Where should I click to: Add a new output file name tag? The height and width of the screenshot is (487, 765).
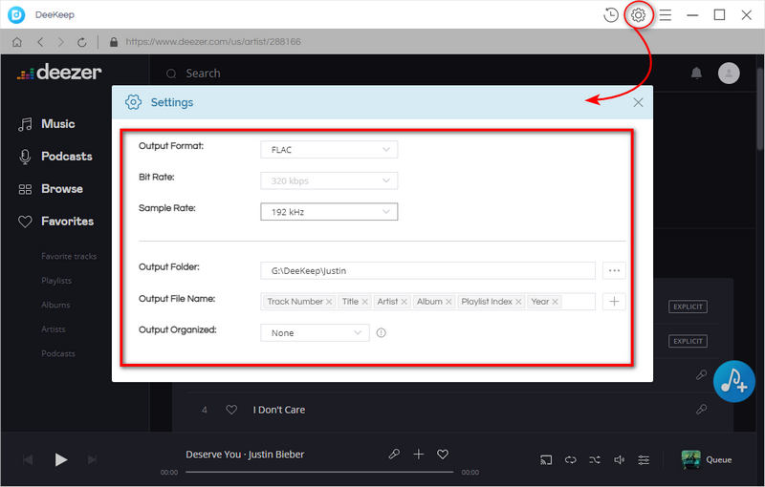614,302
